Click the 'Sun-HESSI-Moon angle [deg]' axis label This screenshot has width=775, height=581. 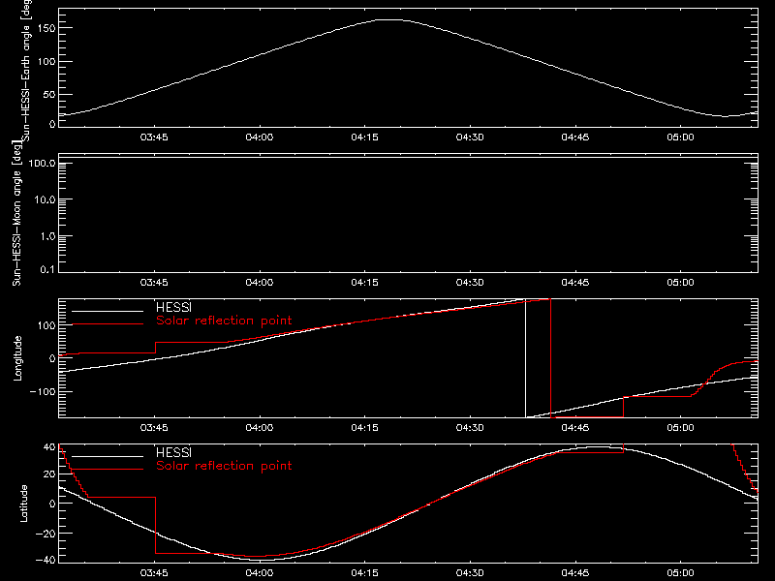16,214
